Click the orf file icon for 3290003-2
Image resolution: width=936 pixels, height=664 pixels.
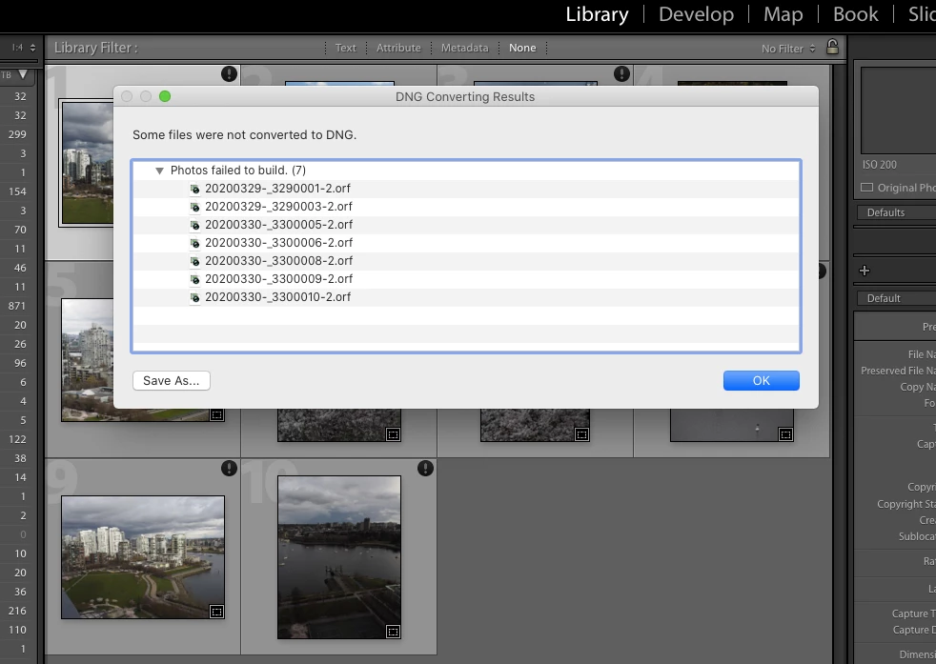[x=194, y=207]
